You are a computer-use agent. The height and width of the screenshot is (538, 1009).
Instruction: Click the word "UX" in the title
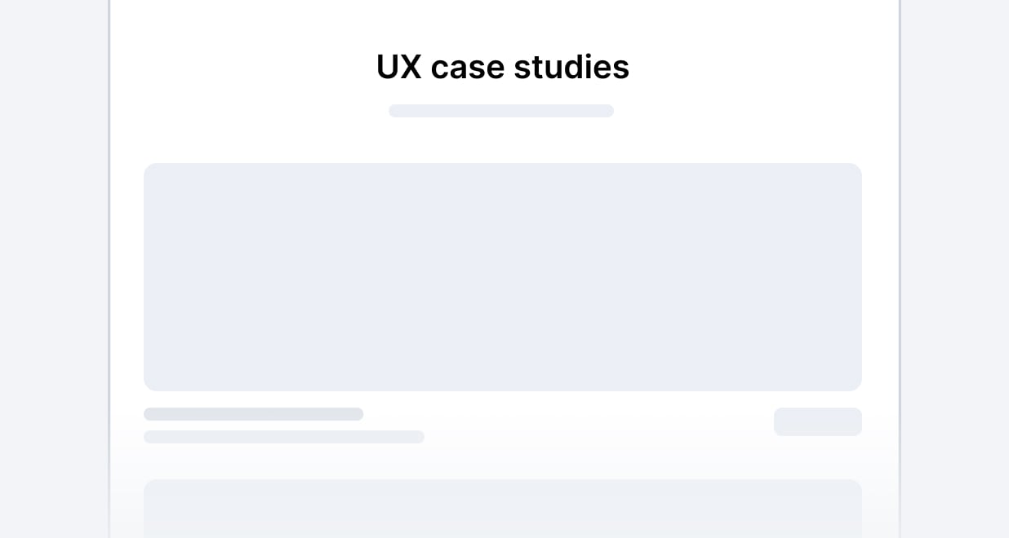coord(398,67)
